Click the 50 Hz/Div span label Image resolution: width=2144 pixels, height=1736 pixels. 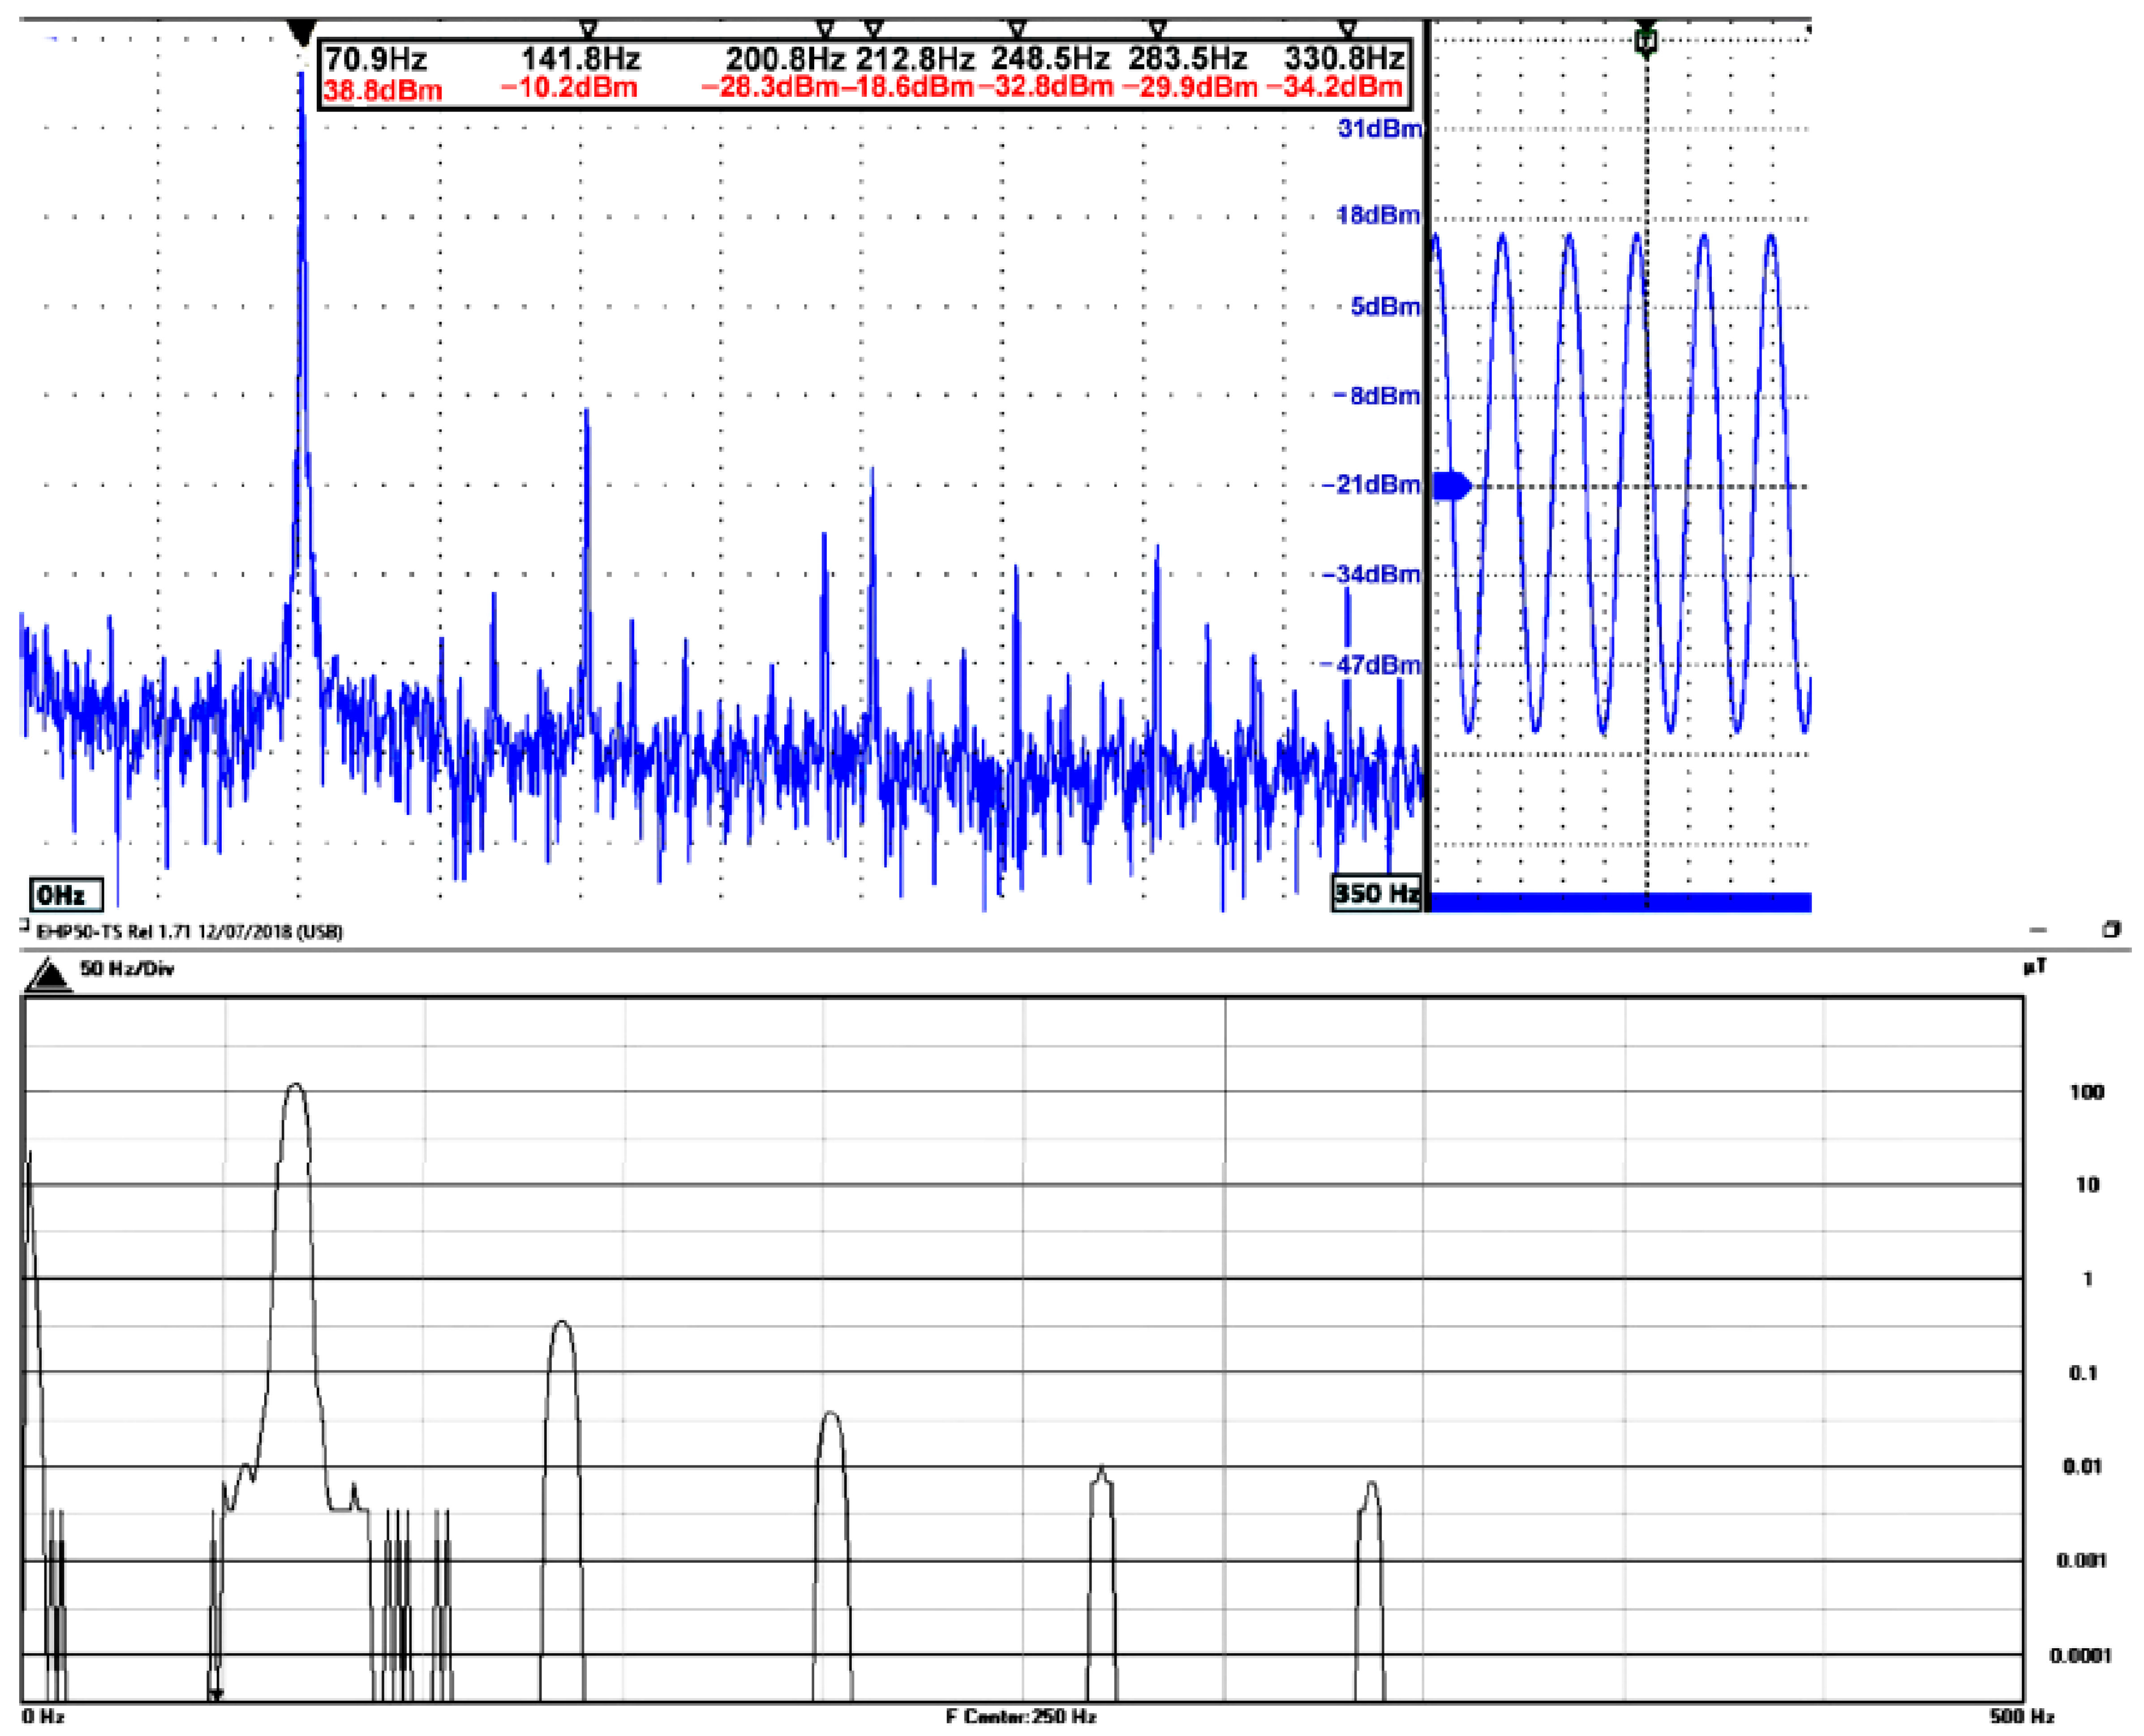pos(127,968)
